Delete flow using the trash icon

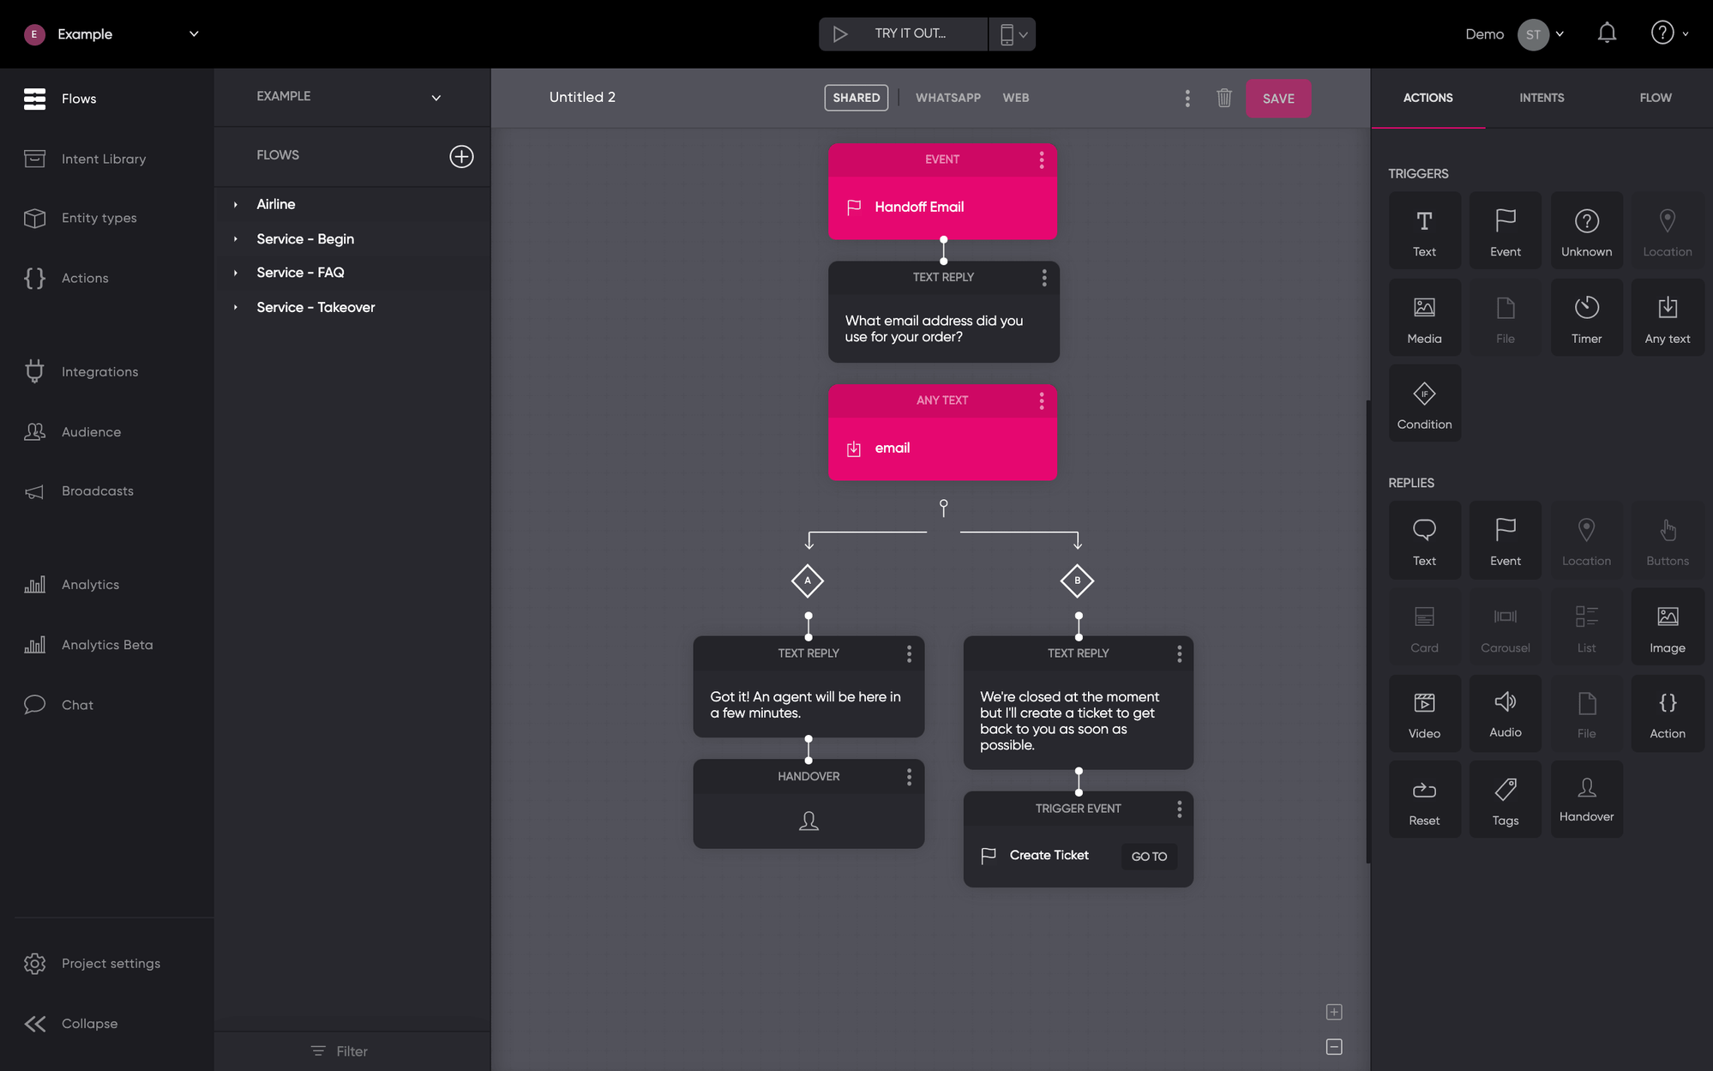(1223, 98)
